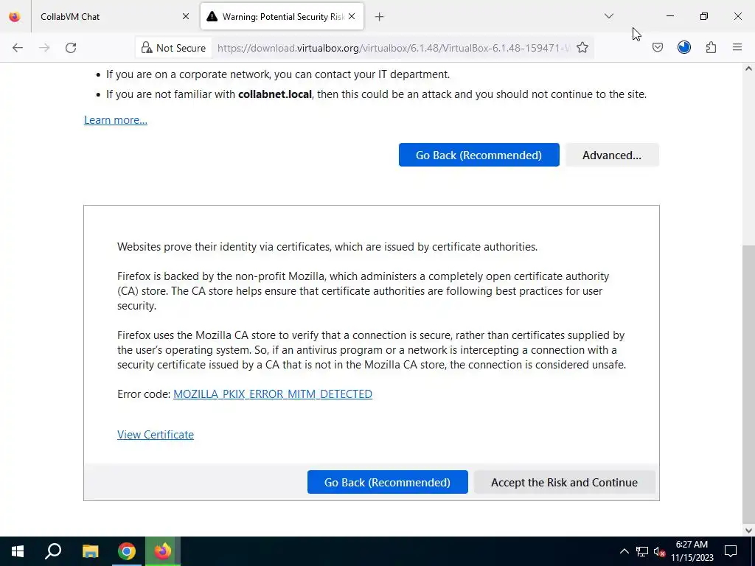The height and width of the screenshot is (566, 755).
Task: Open Pocket save icon in toolbar
Action: coord(658,47)
